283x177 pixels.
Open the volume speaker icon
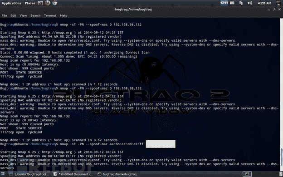click(250, 3)
